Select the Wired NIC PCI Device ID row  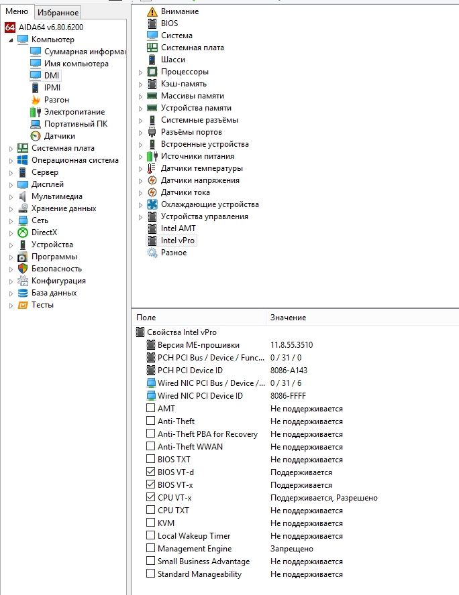tap(200, 396)
